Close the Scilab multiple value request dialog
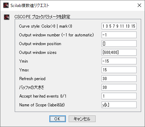 click(x=139, y=5)
